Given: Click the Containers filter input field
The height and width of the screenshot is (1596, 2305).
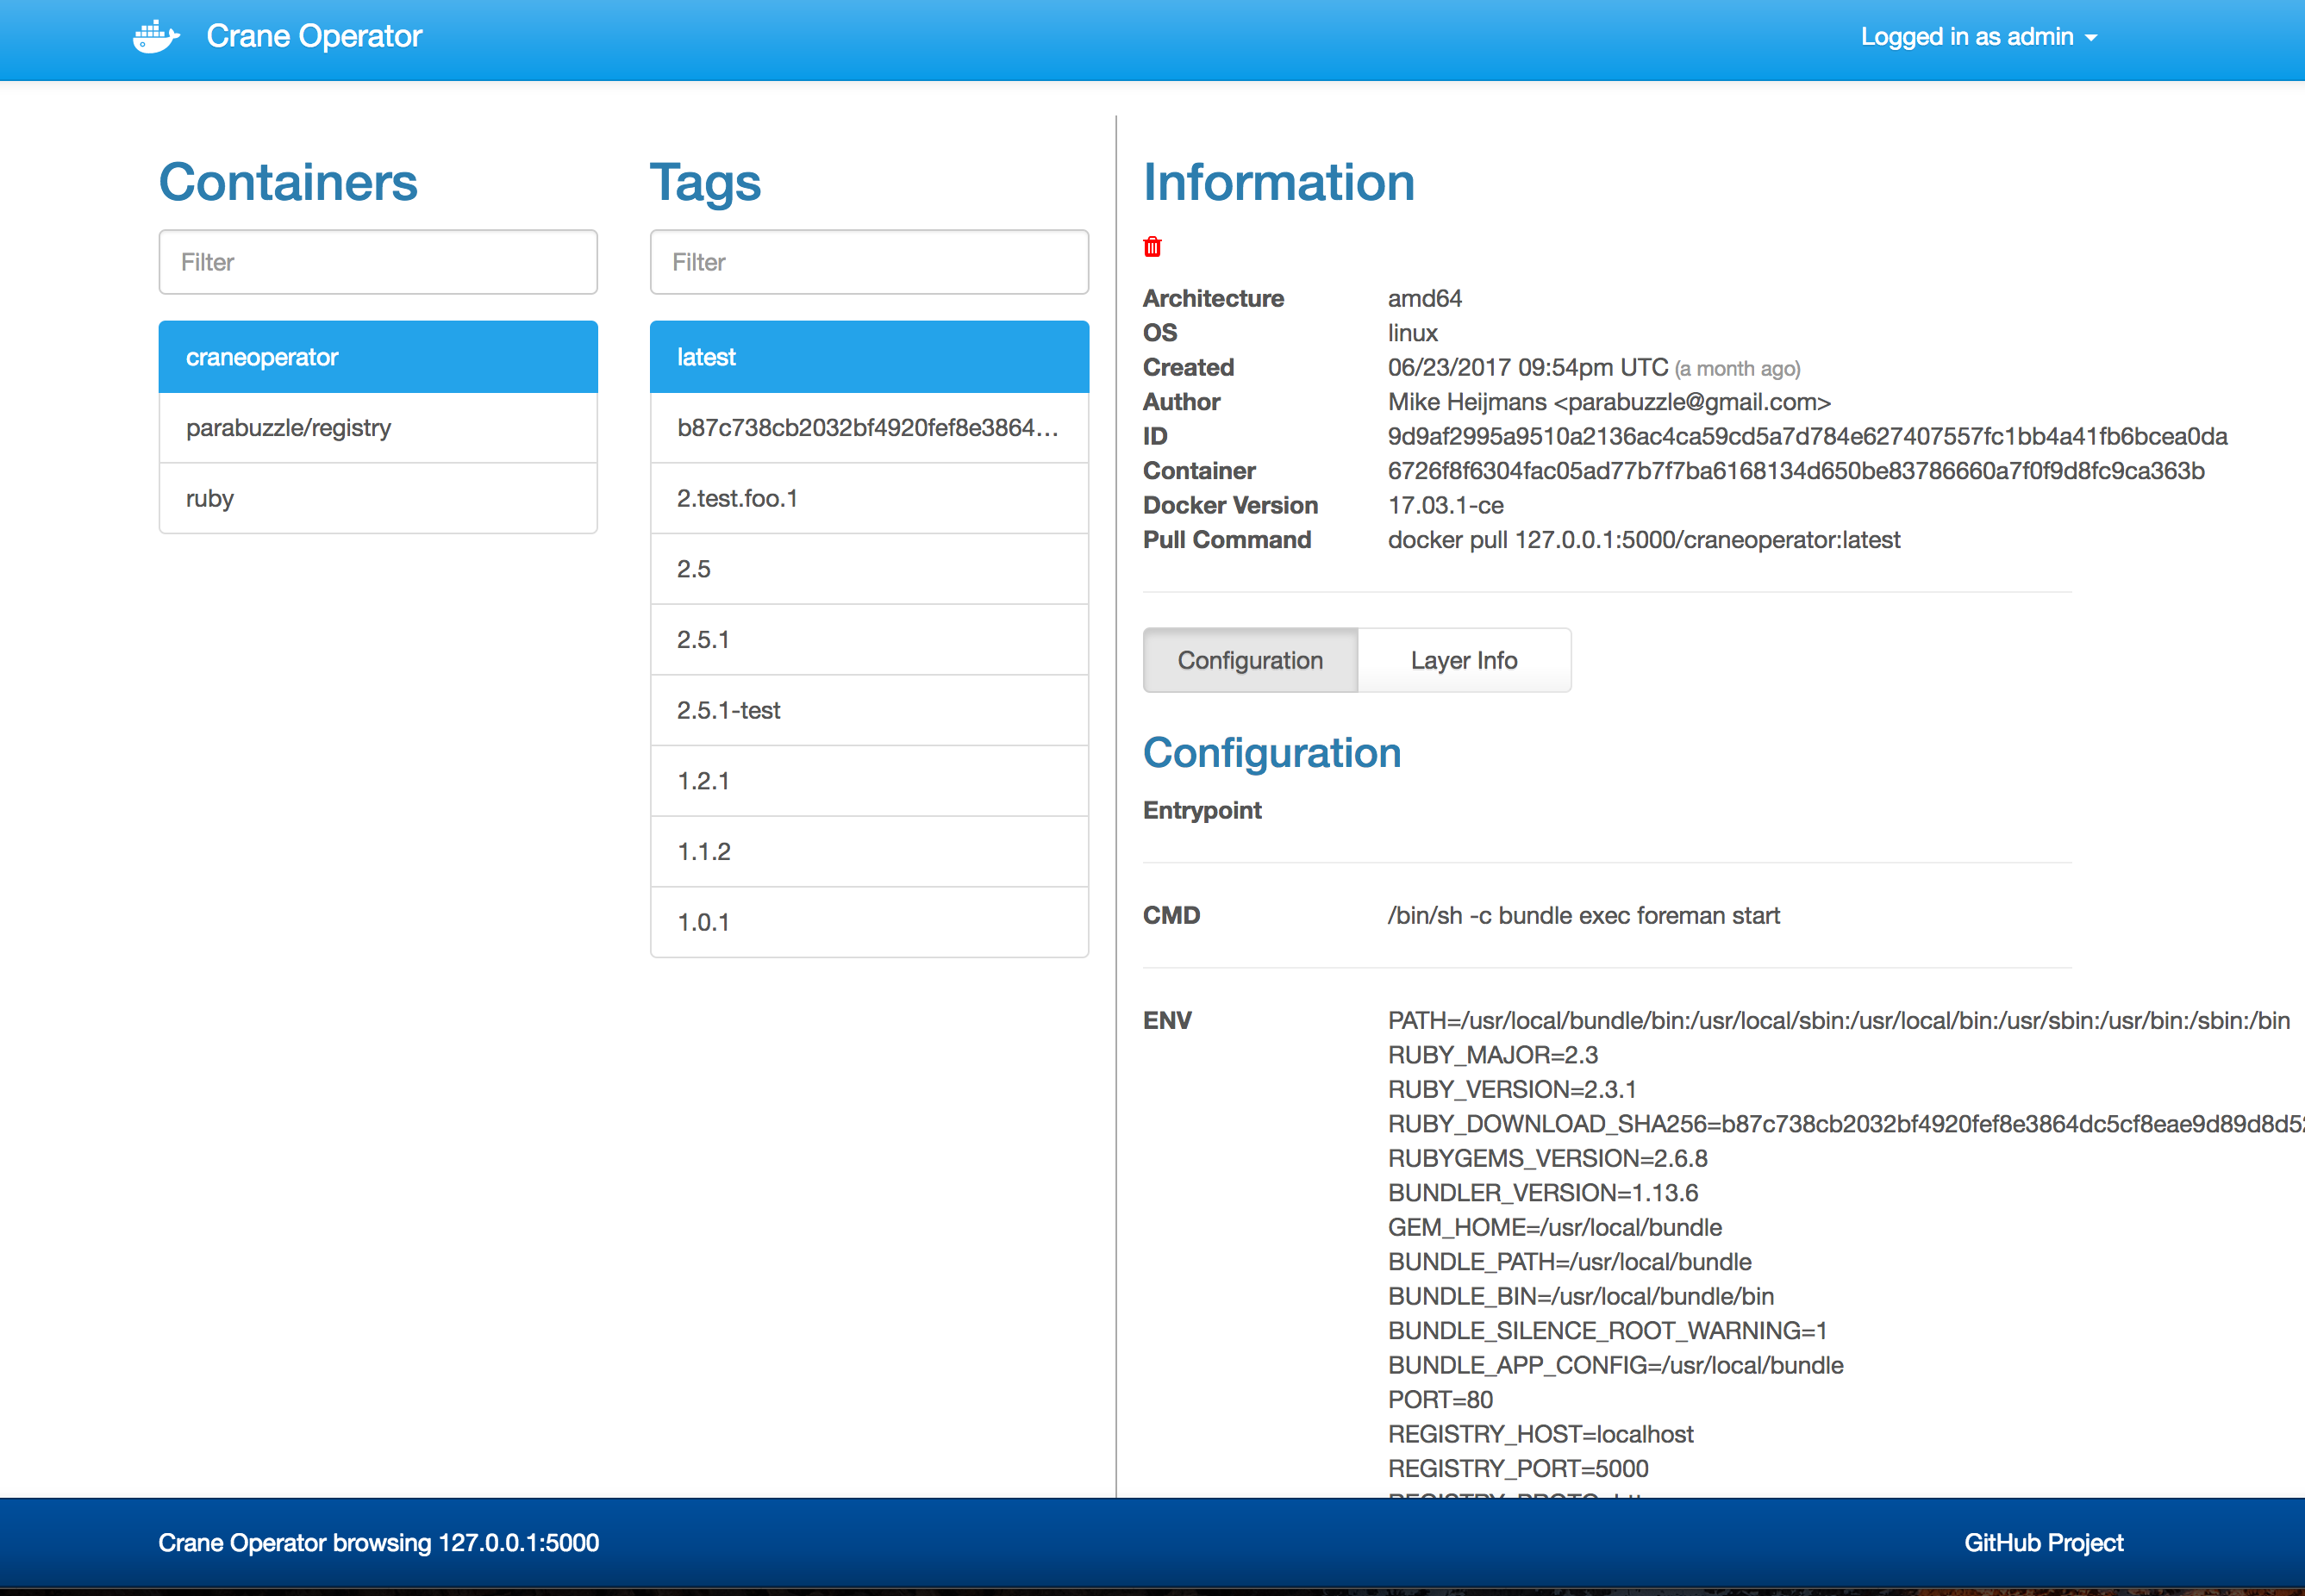Looking at the screenshot, I should (378, 262).
